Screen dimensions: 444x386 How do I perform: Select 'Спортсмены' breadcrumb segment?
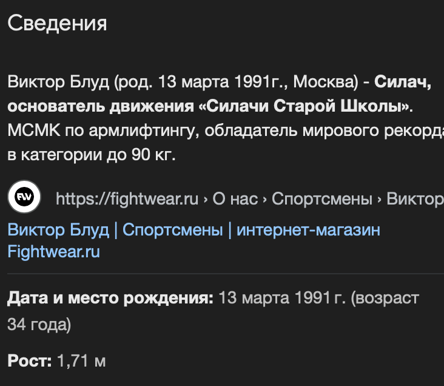322,199
